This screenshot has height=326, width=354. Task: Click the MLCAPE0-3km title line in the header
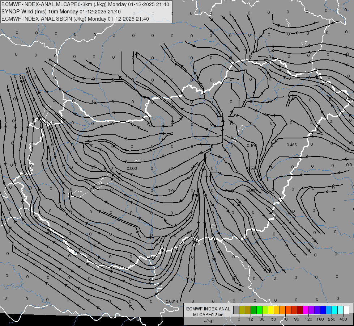[85, 4]
